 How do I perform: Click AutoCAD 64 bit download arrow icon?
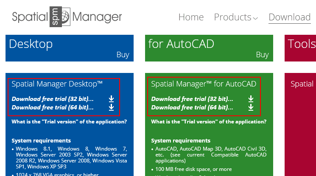[x=251, y=107]
